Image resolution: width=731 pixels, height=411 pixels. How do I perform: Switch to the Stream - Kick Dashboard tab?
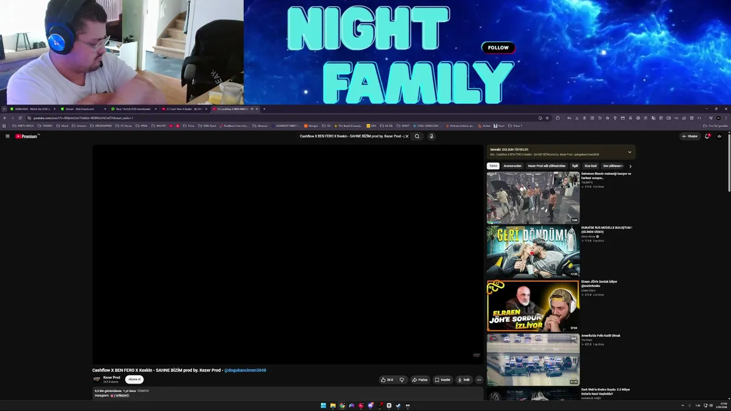tap(85, 109)
